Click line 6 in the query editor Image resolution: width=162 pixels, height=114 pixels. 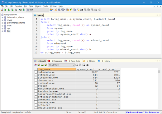pos(69,34)
